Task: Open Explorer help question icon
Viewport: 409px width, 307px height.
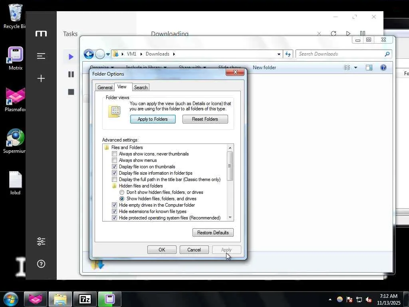Action: pos(383,68)
